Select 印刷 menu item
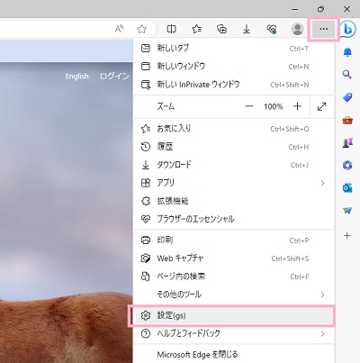360x363 pixels. coord(234,240)
